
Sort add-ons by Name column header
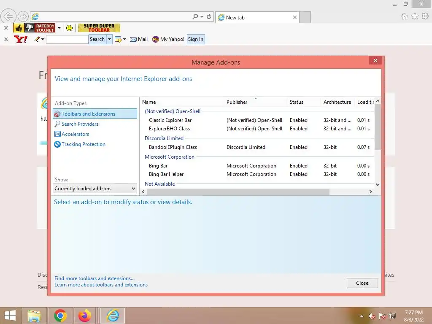click(149, 102)
